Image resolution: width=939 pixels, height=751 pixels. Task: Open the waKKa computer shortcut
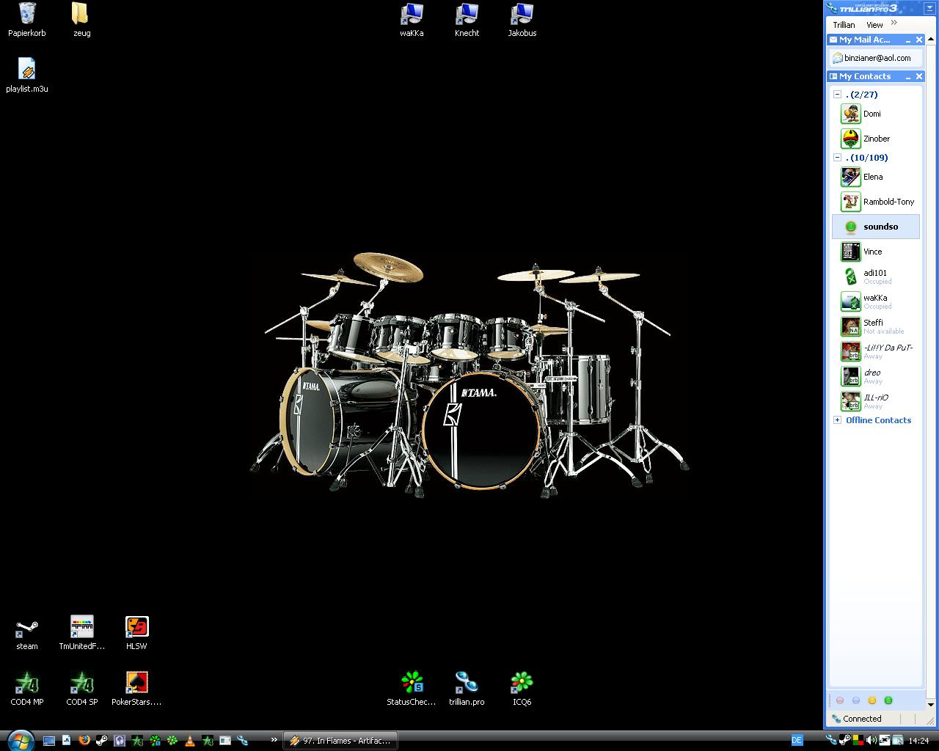[x=412, y=20]
